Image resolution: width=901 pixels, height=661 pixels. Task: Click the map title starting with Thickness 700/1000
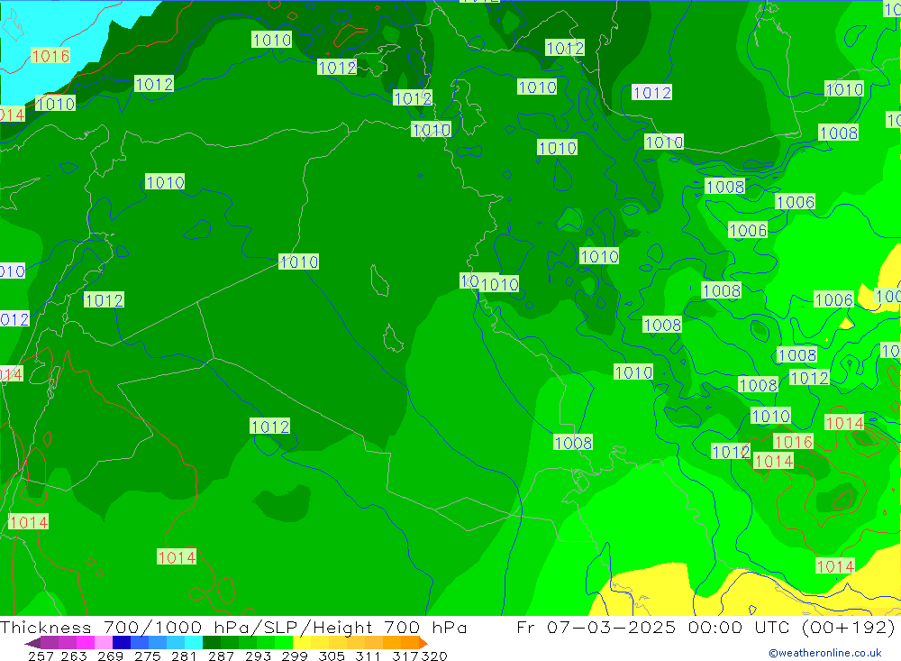[x=233, y=627]
